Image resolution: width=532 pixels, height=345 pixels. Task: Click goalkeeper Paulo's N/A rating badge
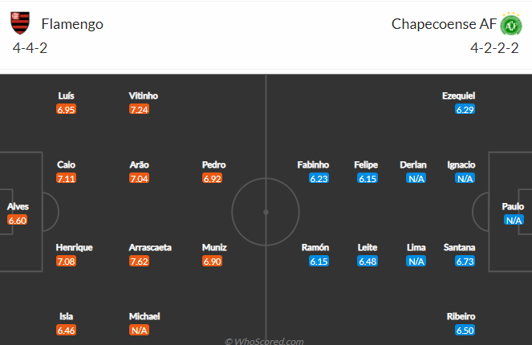coord(514,220)
